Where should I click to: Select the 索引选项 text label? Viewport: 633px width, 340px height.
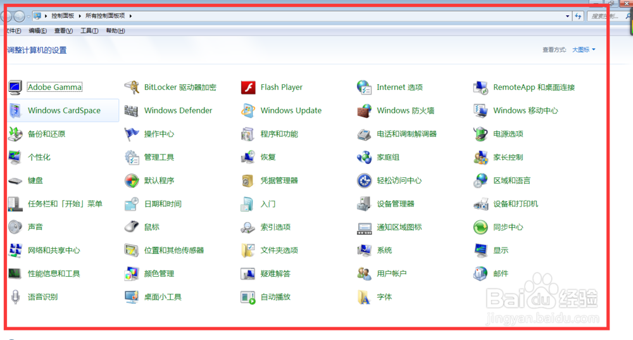(275, 227)
